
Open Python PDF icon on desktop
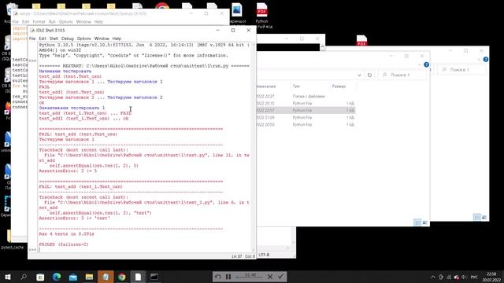[262, 14]
